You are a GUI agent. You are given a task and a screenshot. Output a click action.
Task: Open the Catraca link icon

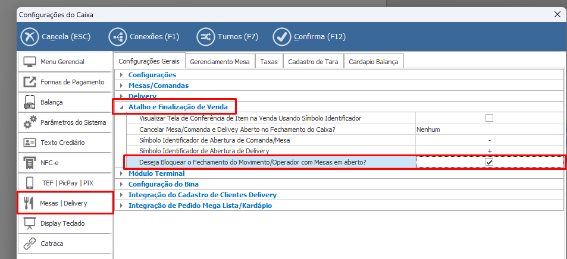click(30, 244)
